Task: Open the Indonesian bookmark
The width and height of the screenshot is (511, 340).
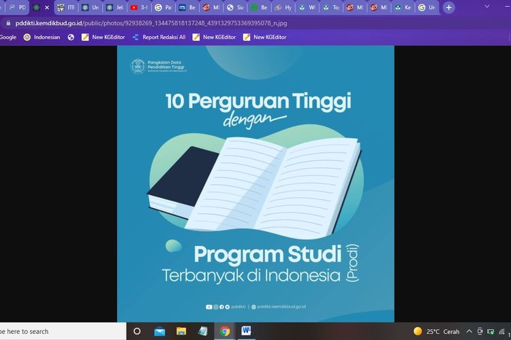Action: pyautogui.click(x=41, y=37)
